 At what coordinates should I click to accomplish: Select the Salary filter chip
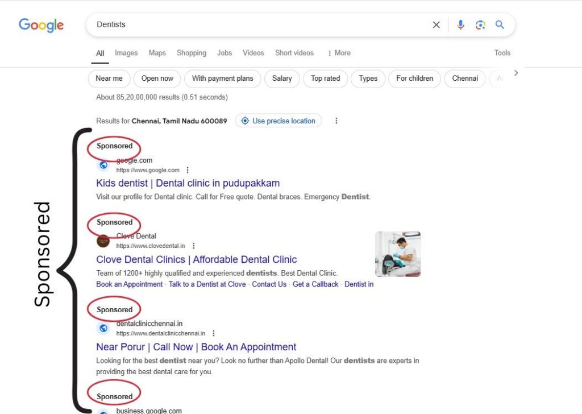[x=282, y=78]
